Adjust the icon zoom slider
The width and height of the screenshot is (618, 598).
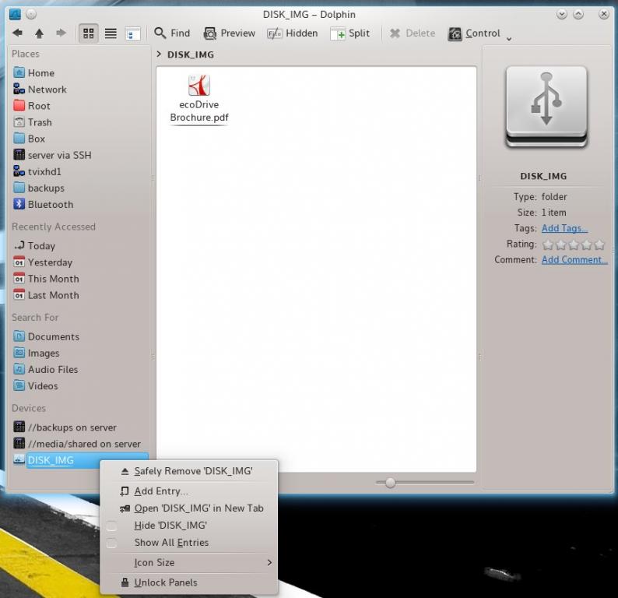[x=391, y=483]
